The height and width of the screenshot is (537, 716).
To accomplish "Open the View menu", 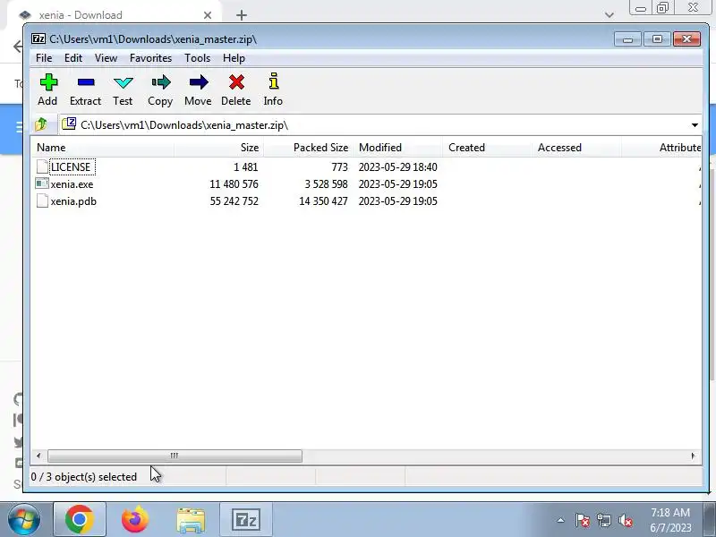I will (106, 58).
